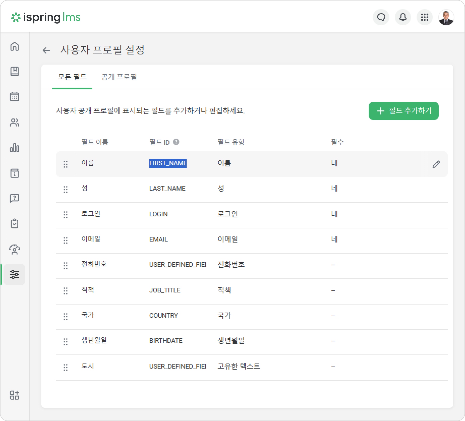Click the 국가 field name cell
This screenshot has height=421, width=465.
88,315
